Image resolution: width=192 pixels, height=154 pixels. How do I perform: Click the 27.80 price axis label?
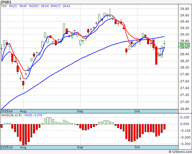[x=185, y=74]
